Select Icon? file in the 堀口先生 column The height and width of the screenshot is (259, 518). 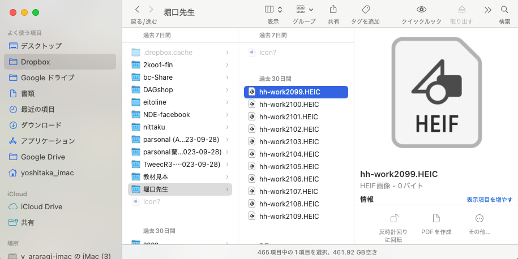click(296, 53)
